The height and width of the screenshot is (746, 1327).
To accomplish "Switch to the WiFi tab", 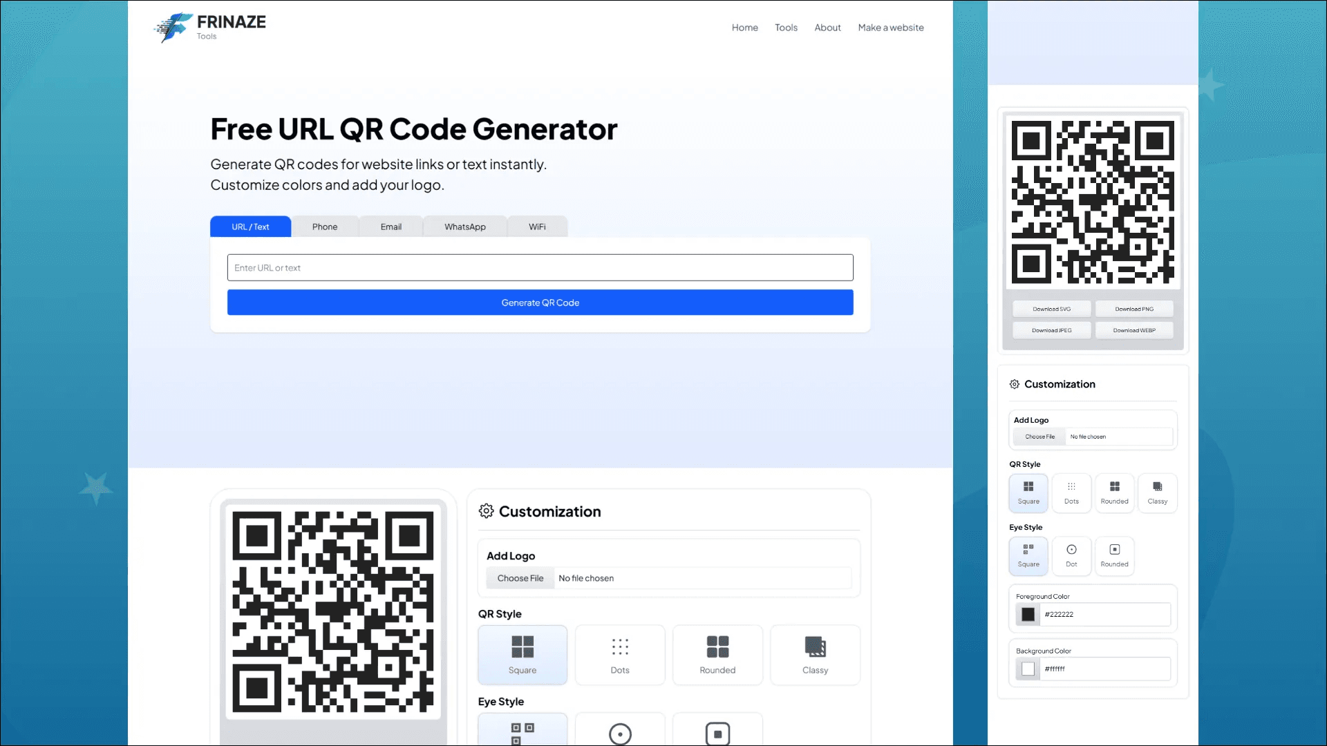I will click(537, 226).
